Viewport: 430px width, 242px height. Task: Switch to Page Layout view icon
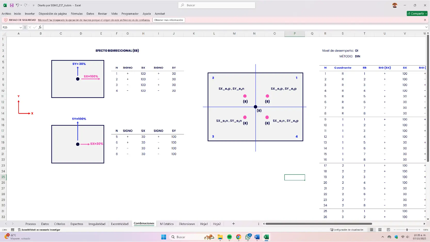coord(380,230)
